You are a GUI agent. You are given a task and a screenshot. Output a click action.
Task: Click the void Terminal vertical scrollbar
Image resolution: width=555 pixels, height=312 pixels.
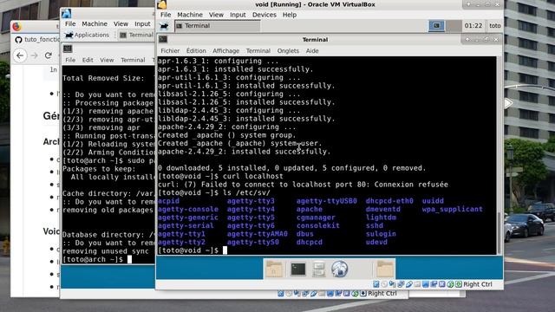pos(499,155)
